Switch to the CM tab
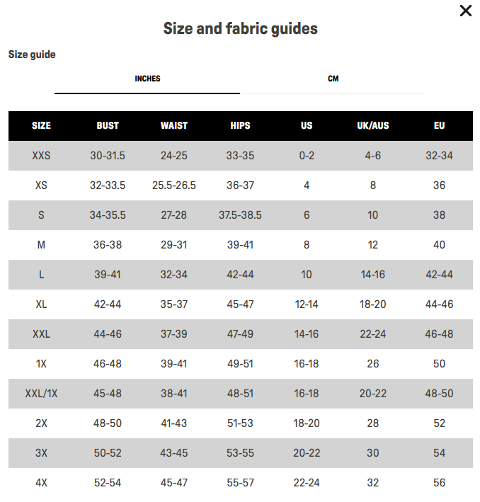 [333, 79]
